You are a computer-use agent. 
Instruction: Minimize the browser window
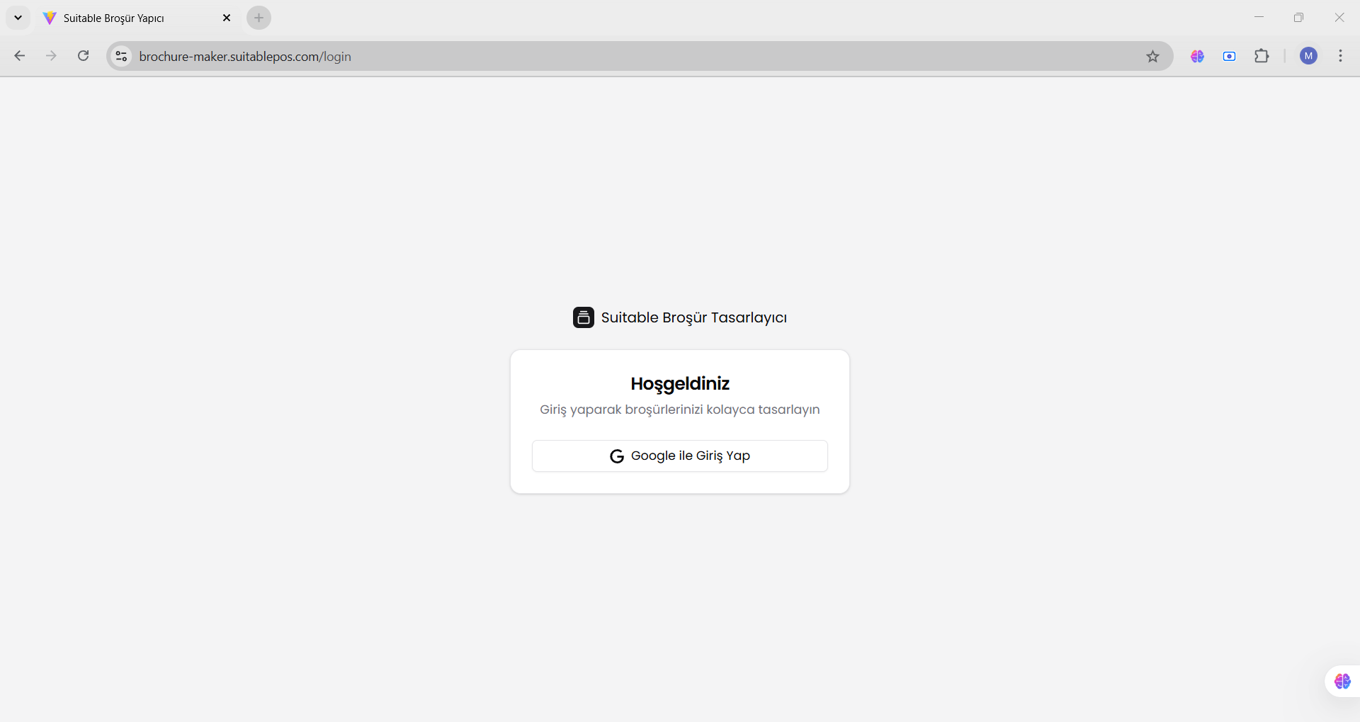pyautogui.click(x=1259, y=18)
